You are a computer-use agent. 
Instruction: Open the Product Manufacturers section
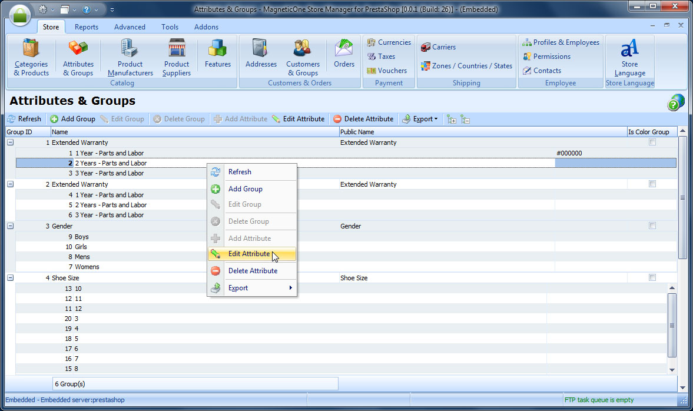130,58
